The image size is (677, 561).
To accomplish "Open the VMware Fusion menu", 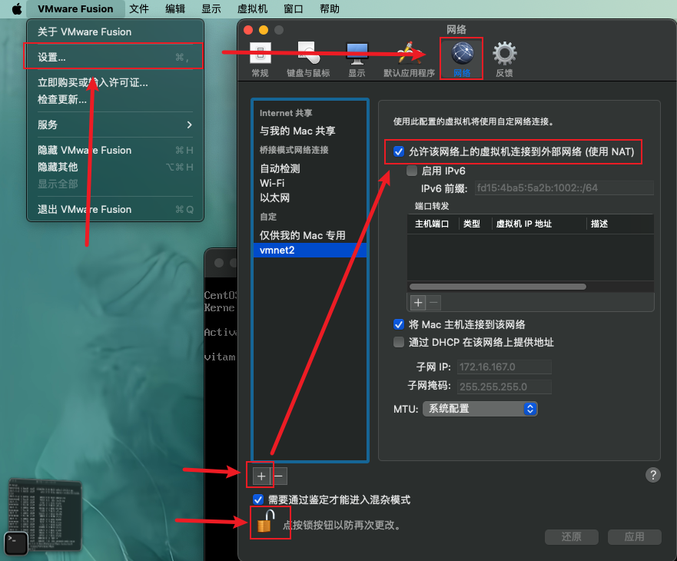I will pos(75,8).
